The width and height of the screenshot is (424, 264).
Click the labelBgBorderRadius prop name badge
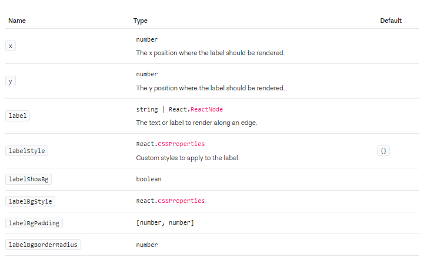click(x=43, y=245)
